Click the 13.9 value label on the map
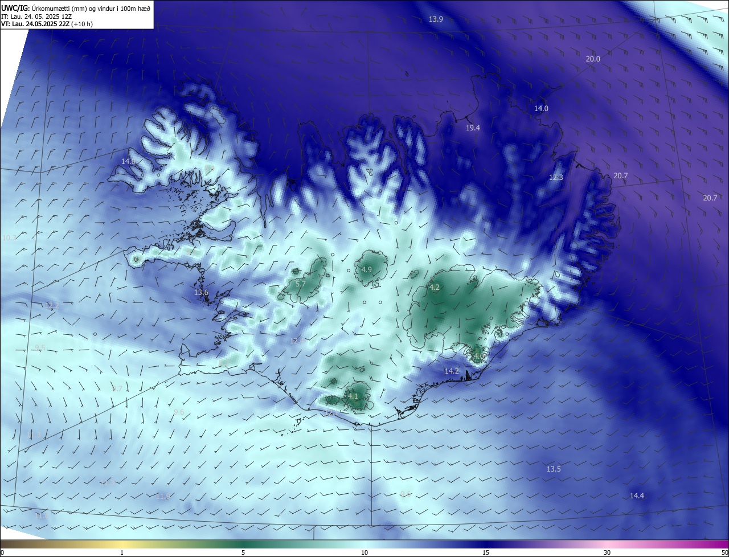 tap(436, 19)
